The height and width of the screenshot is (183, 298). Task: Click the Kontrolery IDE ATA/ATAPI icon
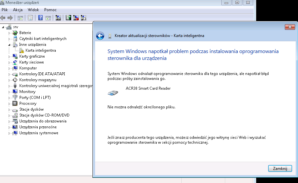tap(15, 74)
